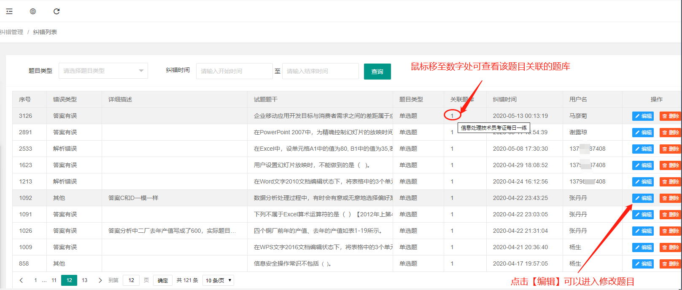Focus the page number jump field
The width and height of the screenshot is (682, 290).
[x=131, y=280]
